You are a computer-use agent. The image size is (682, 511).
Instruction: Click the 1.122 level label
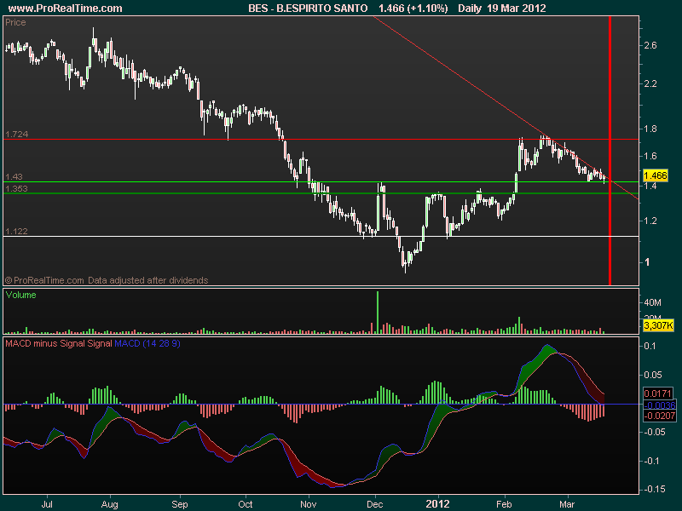(16, 231)
